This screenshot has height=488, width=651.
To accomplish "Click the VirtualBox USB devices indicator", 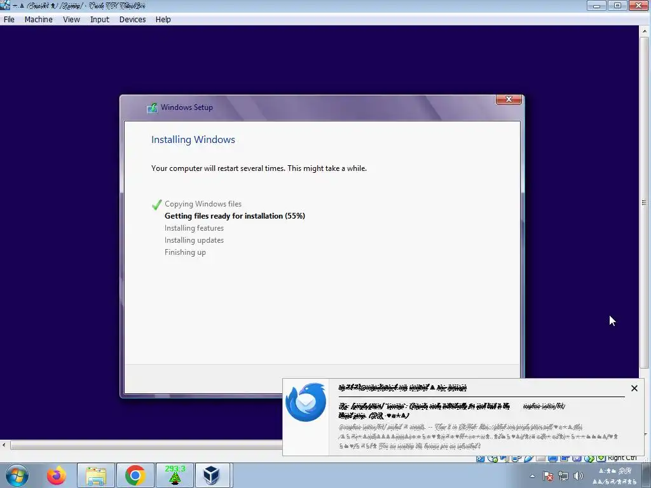I will click(528, 457).
